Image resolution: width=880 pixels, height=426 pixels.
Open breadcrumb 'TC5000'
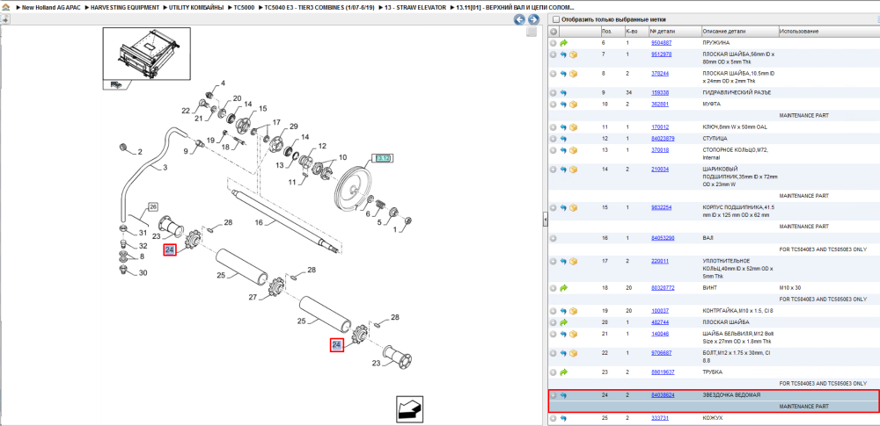tap(245, 8)
